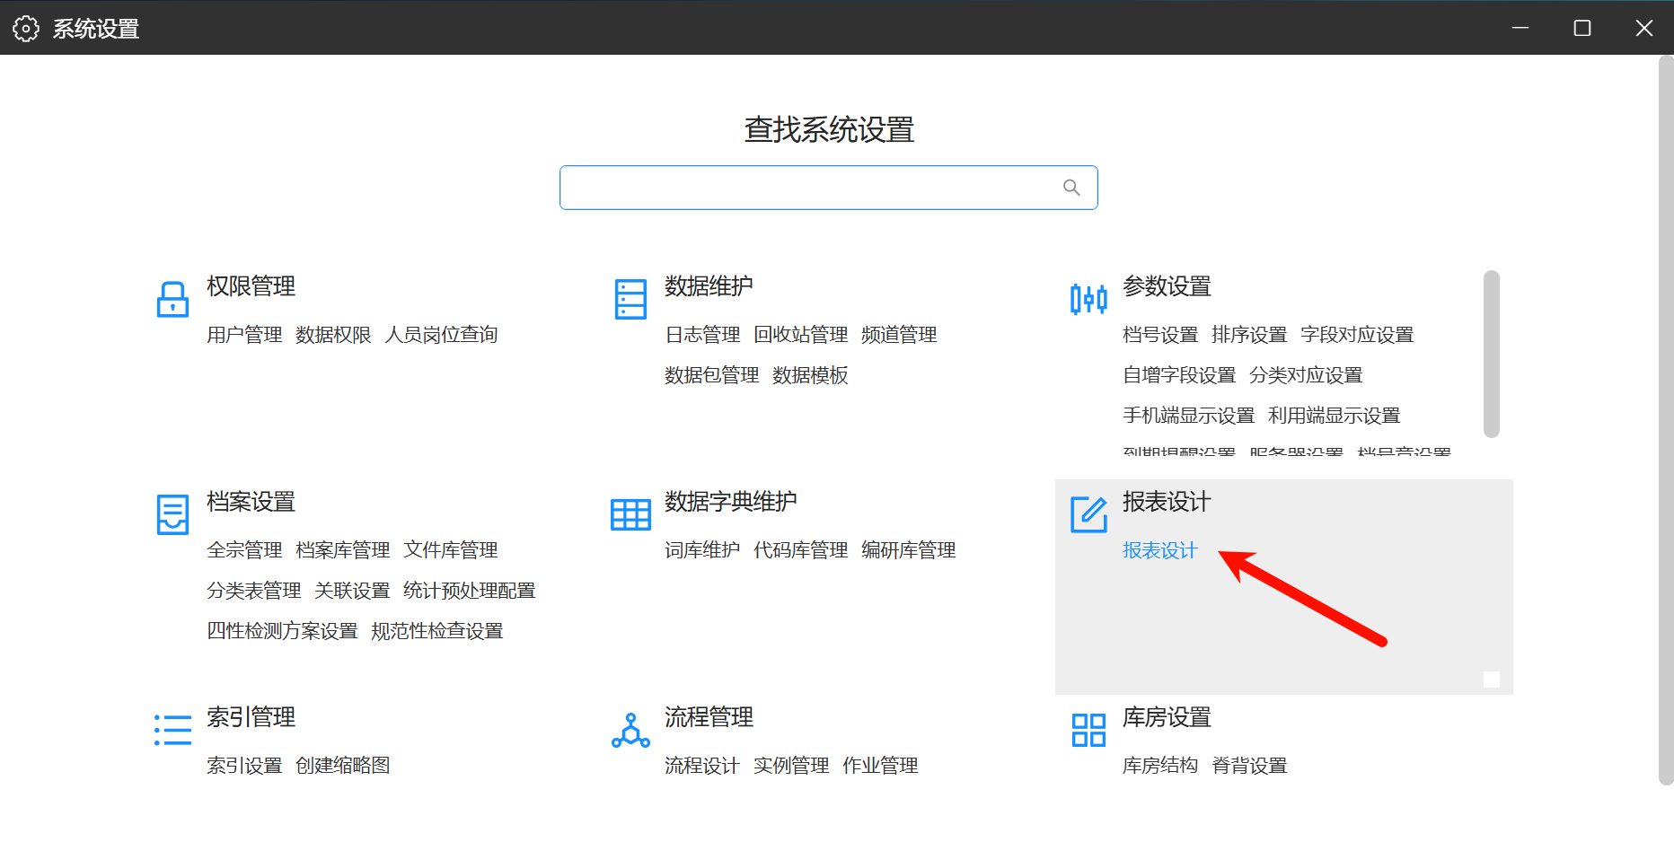Open 库房结构 settings
Viewport: 1674px width, 842px height.
[x=1160, y=766]
